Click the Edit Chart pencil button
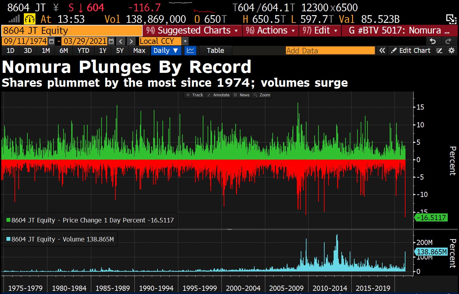This screenshot has width=459, height=294. pos(411,51)
